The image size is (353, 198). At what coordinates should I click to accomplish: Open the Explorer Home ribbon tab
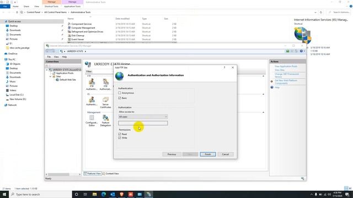[x=15, y=7]
